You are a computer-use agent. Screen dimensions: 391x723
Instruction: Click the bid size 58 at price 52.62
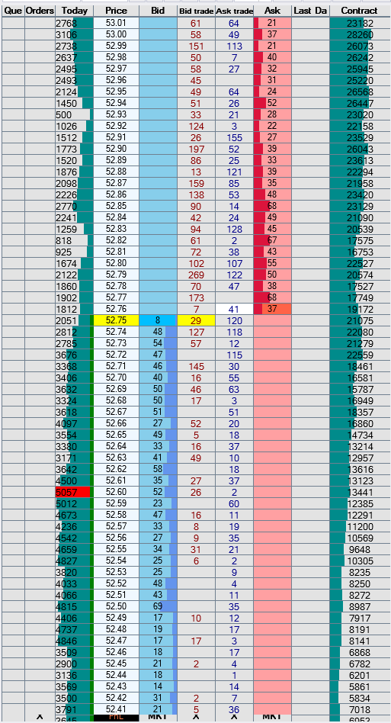158,469
